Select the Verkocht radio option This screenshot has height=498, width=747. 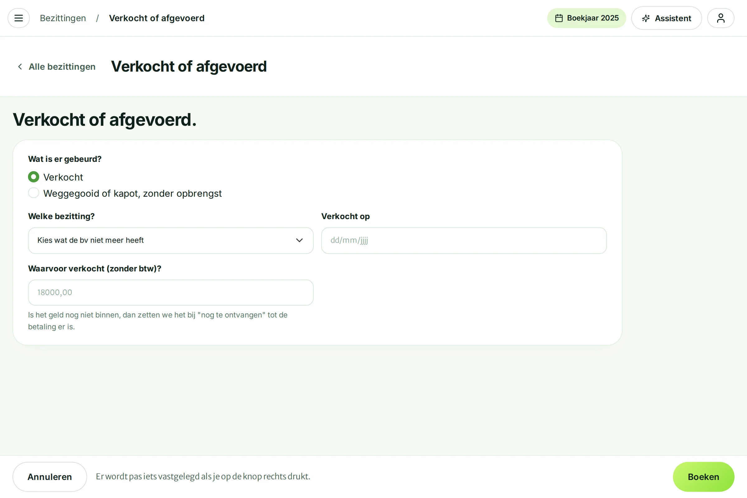[x=34, y=177]
